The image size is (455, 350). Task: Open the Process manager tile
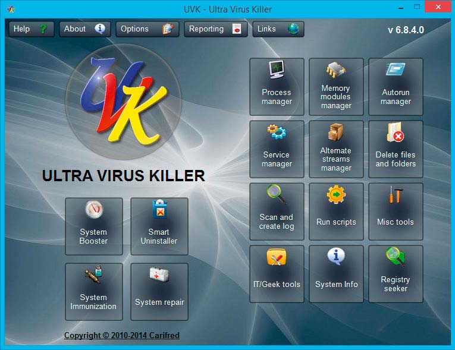click(x=277, y=86)
